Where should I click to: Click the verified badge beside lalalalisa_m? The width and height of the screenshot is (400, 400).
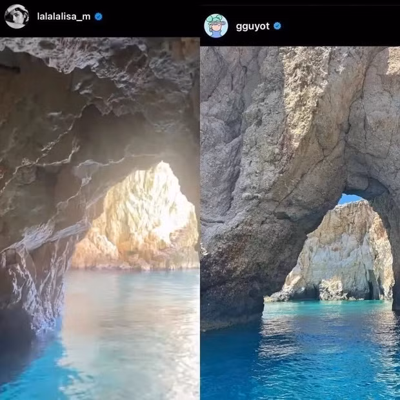coord(99,16)
